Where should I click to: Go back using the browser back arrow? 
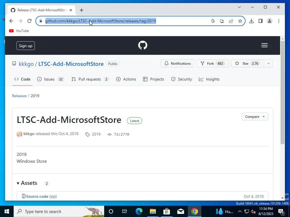[11, 21]
